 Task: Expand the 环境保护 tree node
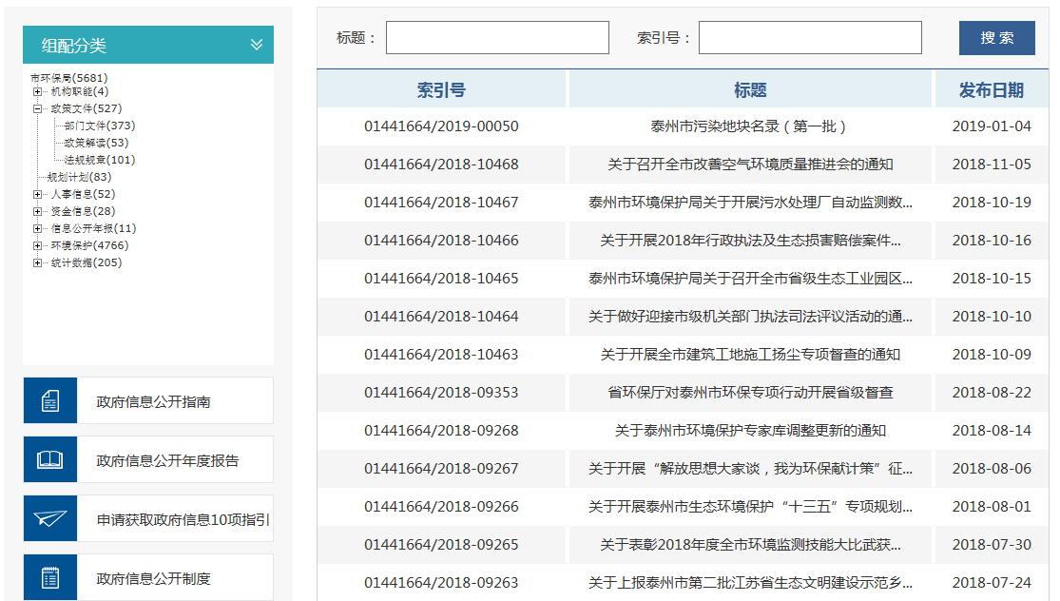tap(38, 246)
